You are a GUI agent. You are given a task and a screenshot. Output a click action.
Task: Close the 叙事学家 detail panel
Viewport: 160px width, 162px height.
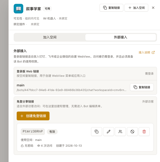pos(153,8)
